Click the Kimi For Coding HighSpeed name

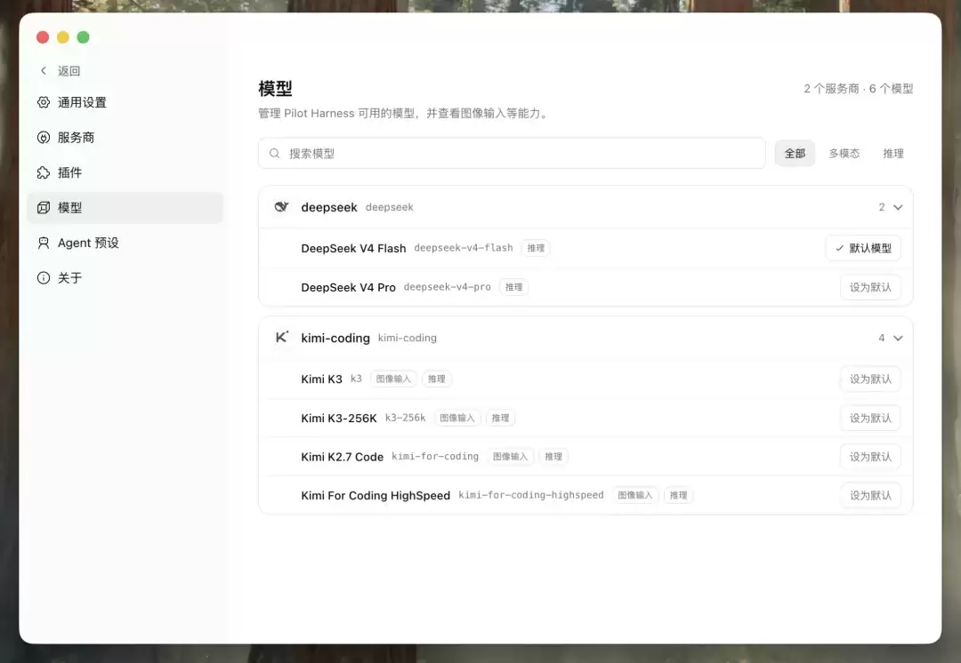coord(376,495)
